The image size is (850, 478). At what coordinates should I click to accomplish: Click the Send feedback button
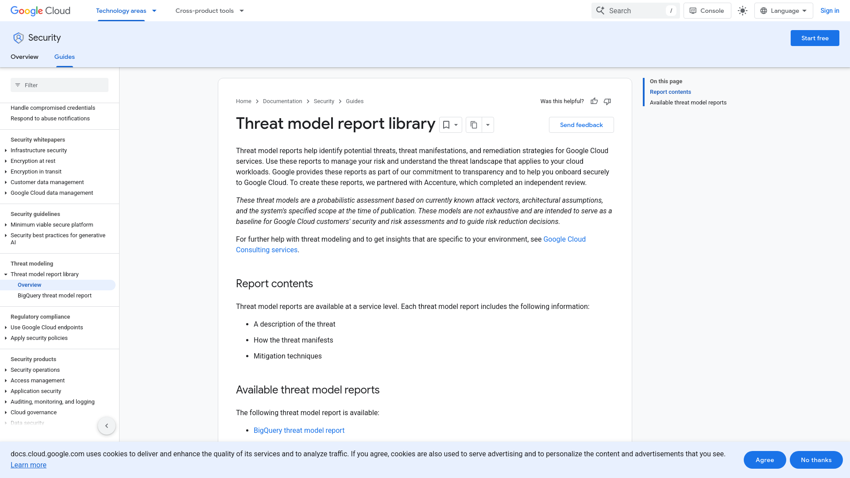pos(581,125)
